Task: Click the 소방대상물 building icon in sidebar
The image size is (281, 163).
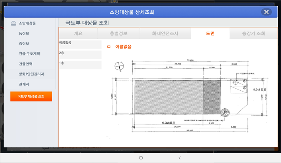Action: pyautogui.click(x=13, y=23)
